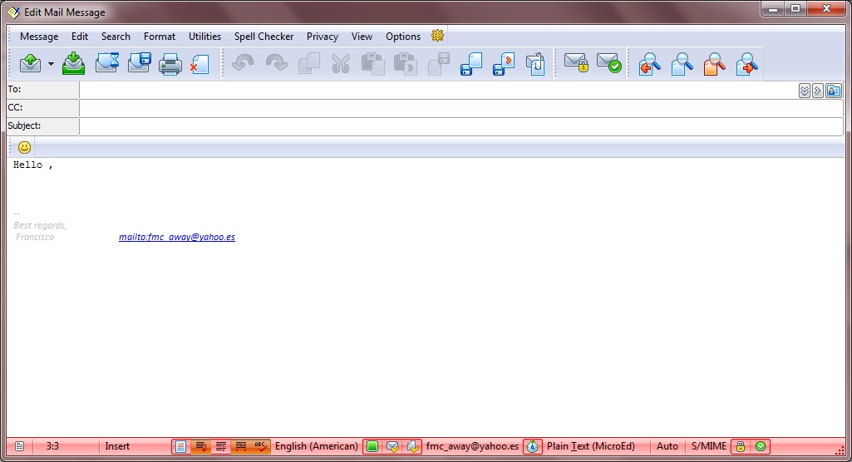Click the envelope with yellow padlock icon
The image size is (852, 462).
[x=576, y=63]
